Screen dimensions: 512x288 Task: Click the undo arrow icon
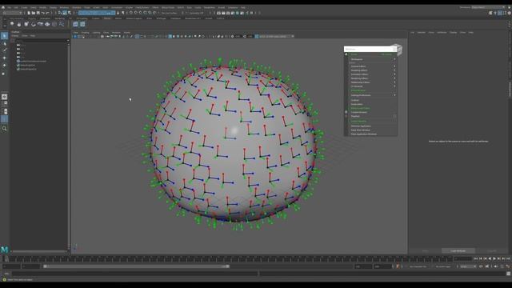pyautogui.click(x=42, y=13)
